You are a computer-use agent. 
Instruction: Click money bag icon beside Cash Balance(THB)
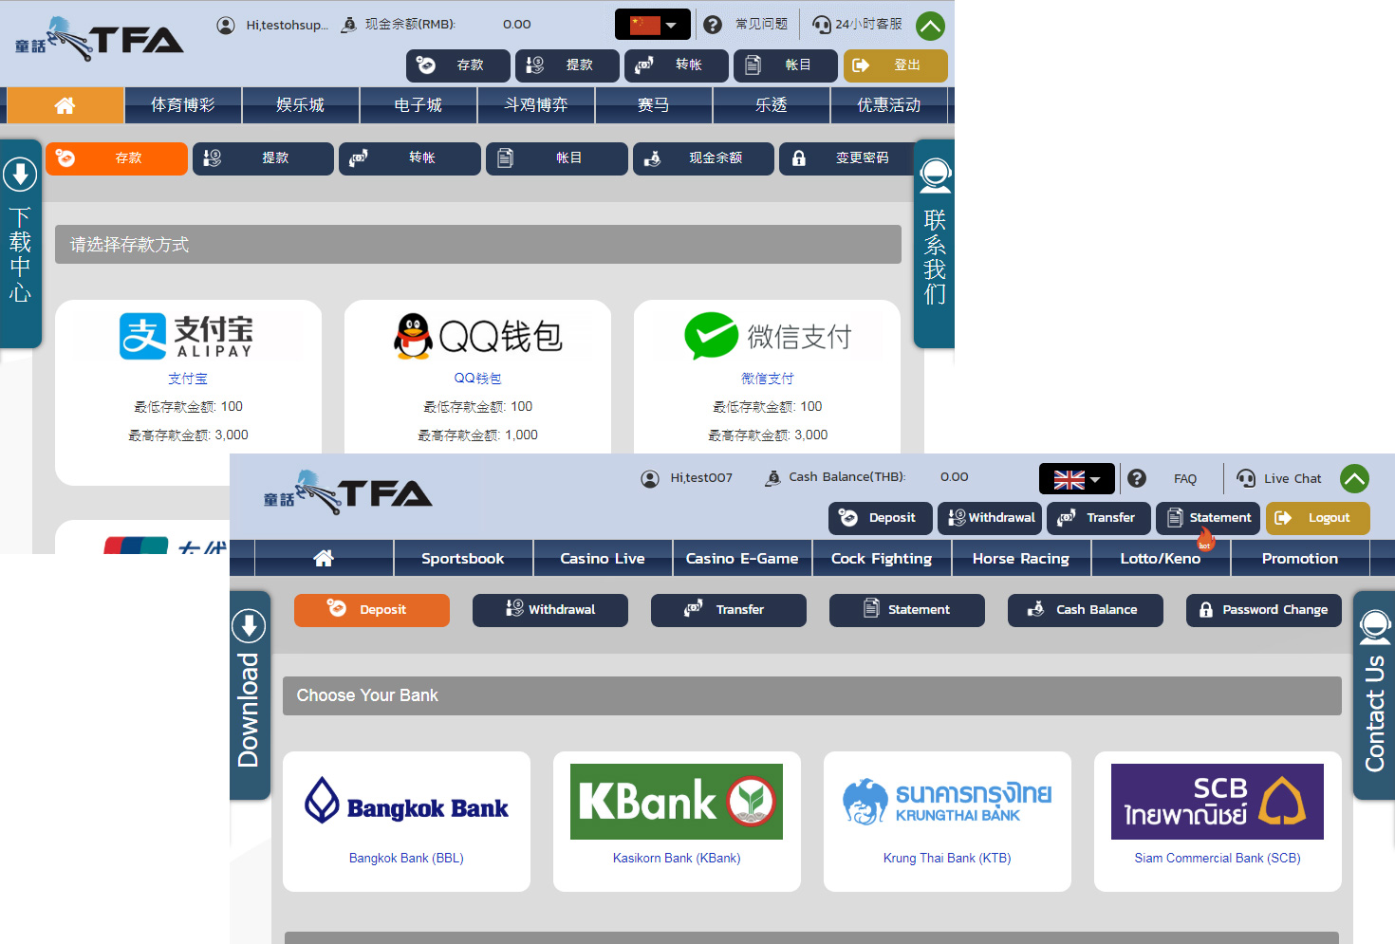[773, 478]
